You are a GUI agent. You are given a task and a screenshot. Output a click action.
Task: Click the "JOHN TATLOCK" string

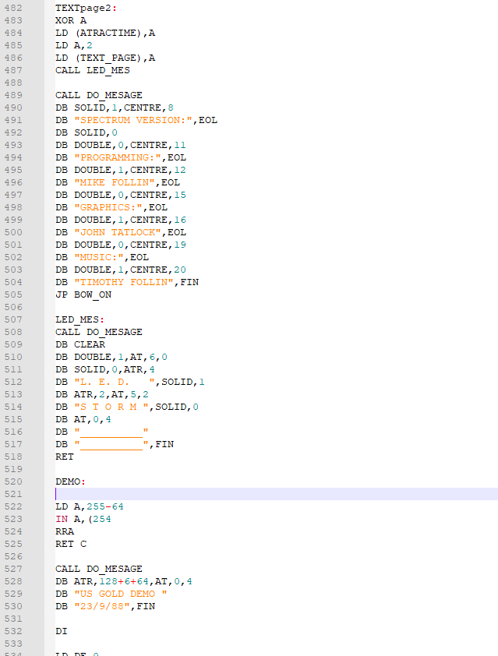tap(118, 232)
